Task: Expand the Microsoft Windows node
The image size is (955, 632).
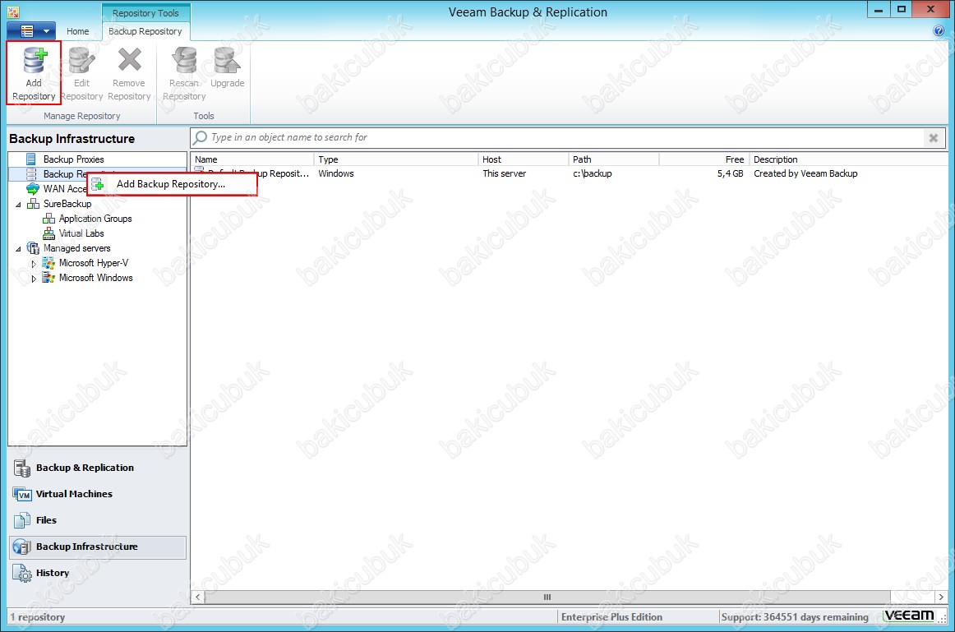Action: coord(34,279)
